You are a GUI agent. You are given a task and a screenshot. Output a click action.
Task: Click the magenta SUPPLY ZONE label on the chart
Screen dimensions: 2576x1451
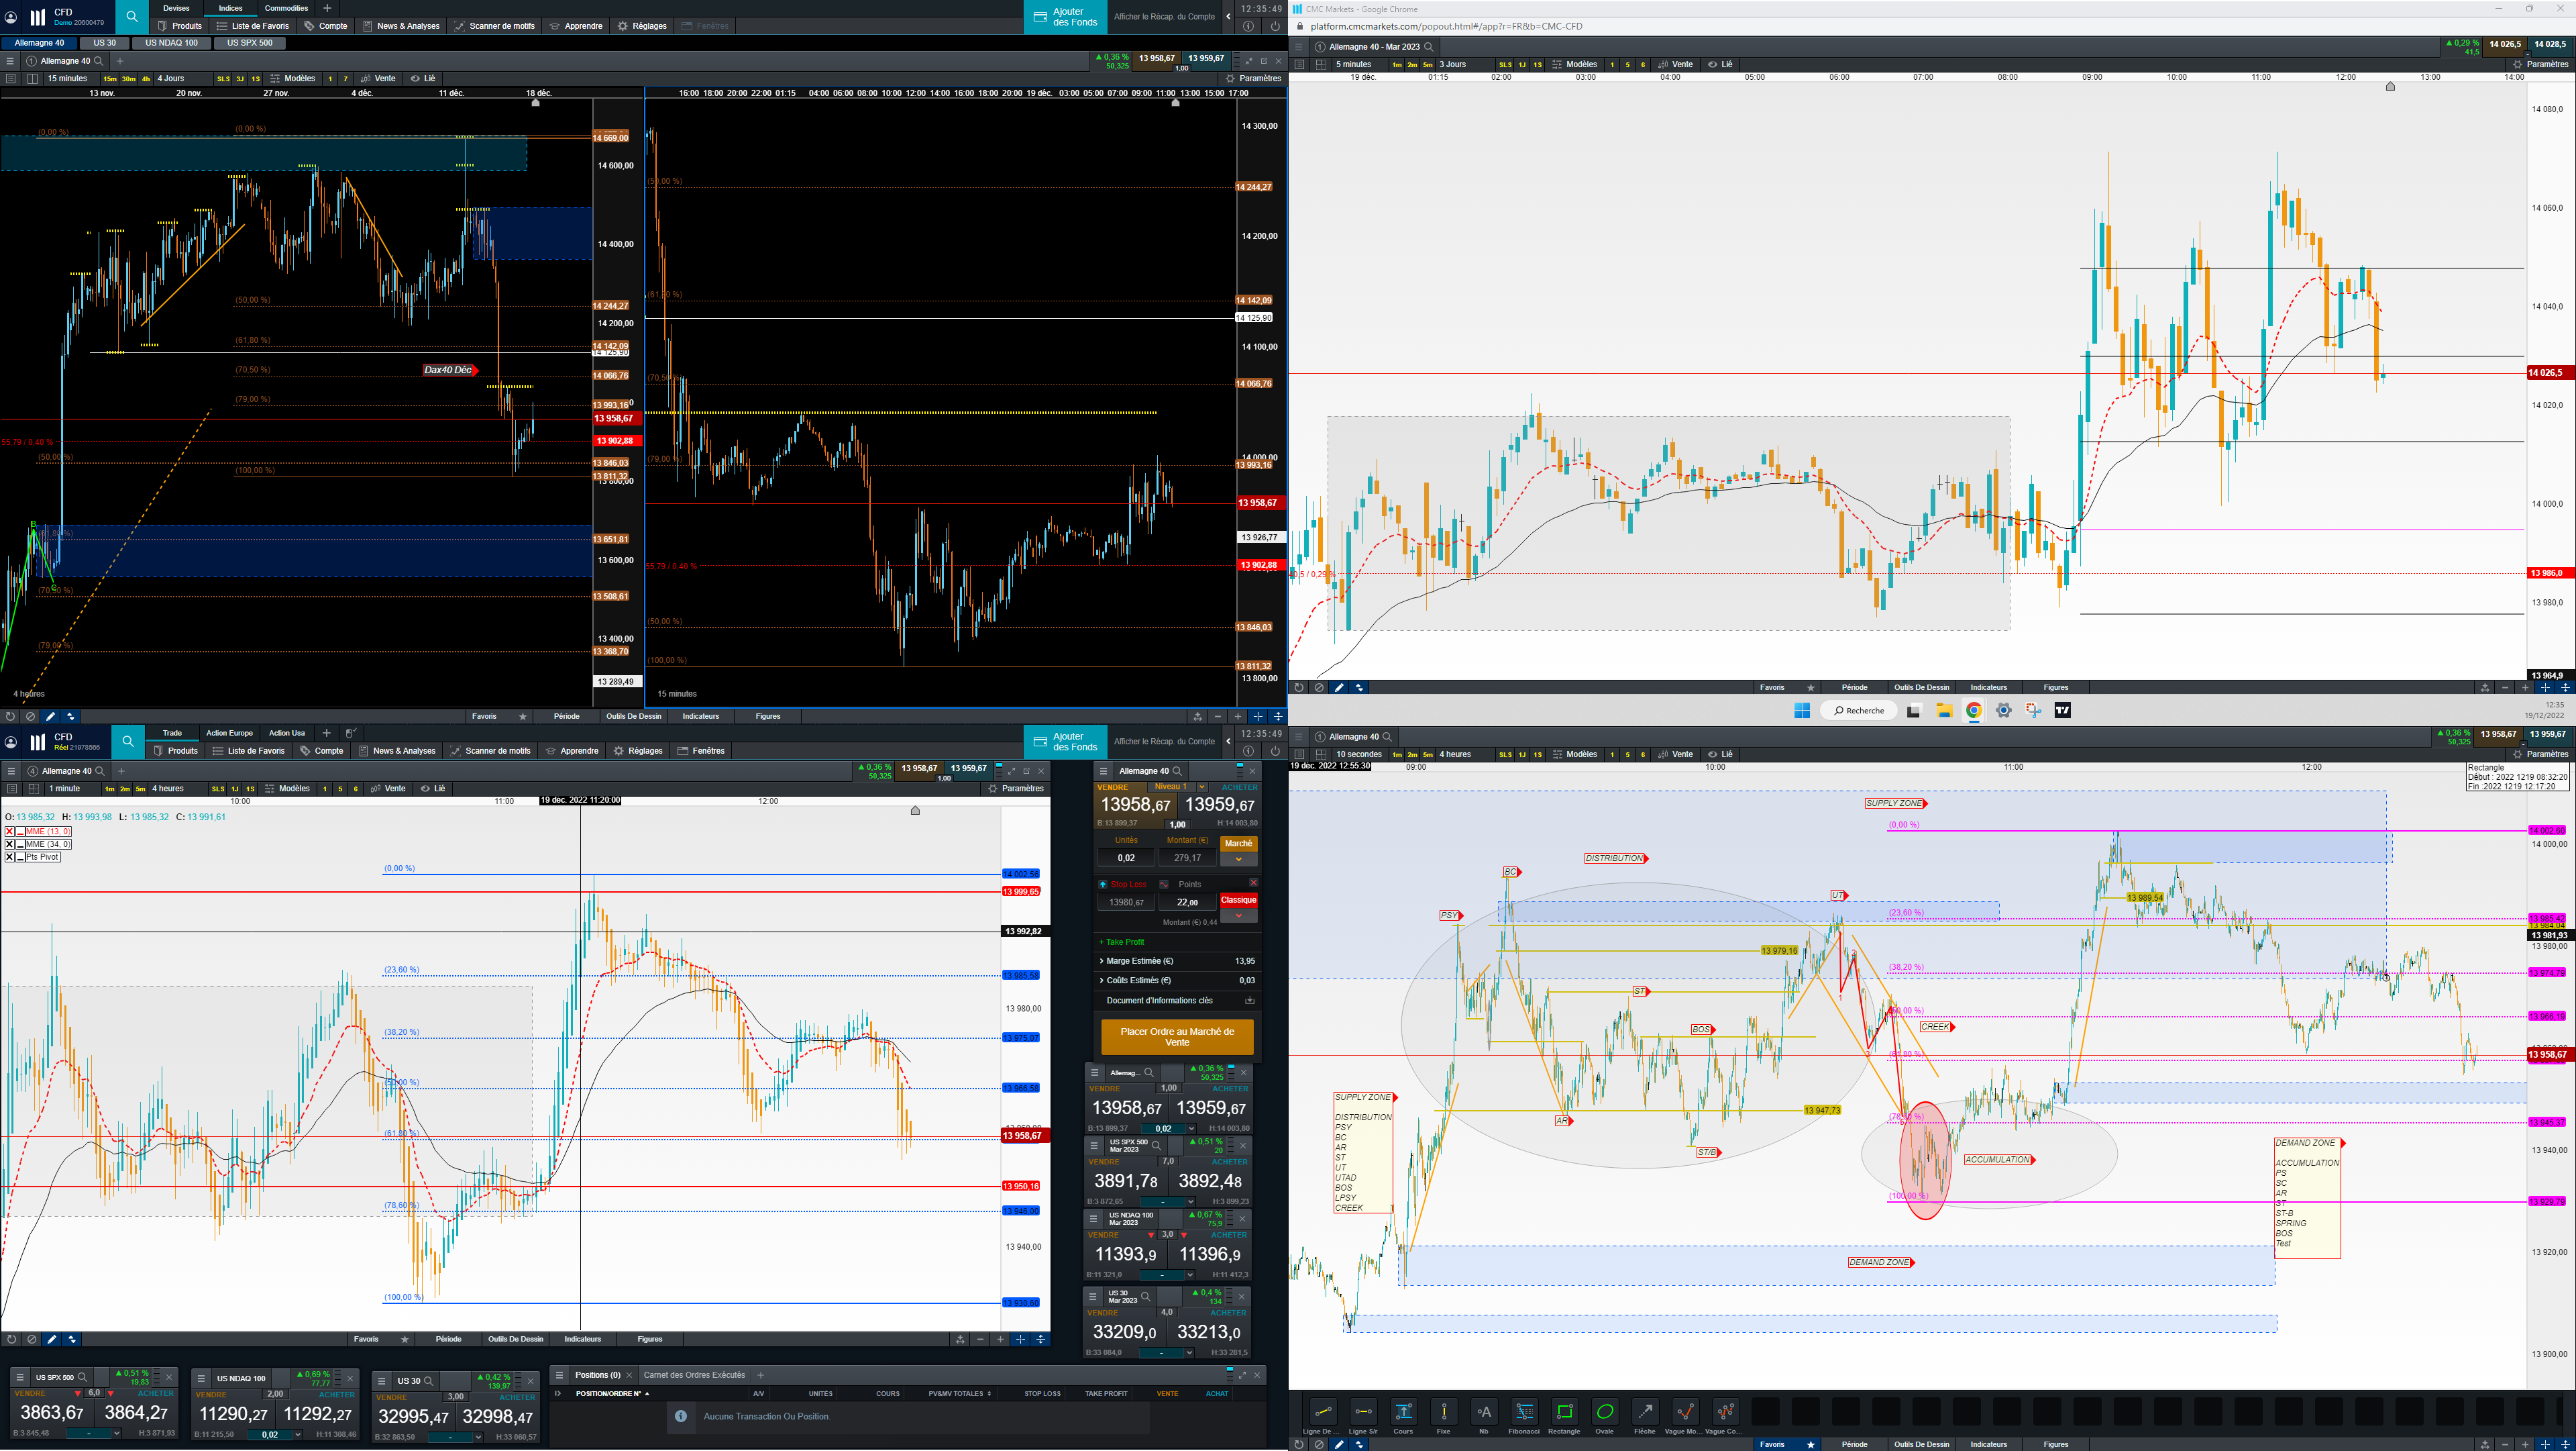[x=1894, y=803]
